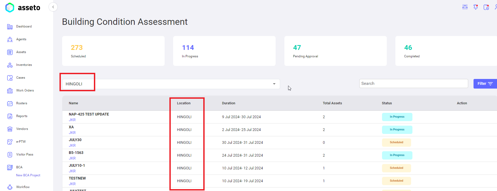
Task: Click Scheduled status badge for JULY10-1
Action: [x=396, y=168]
